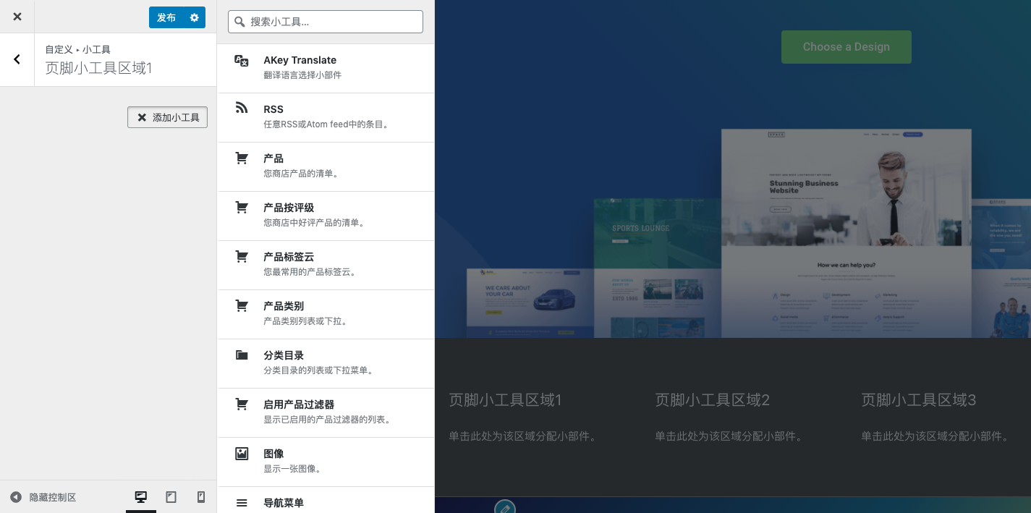1031x513 pixels.
Task: Switch to mobile phone preview mode
Action: [x=201, y=497]
